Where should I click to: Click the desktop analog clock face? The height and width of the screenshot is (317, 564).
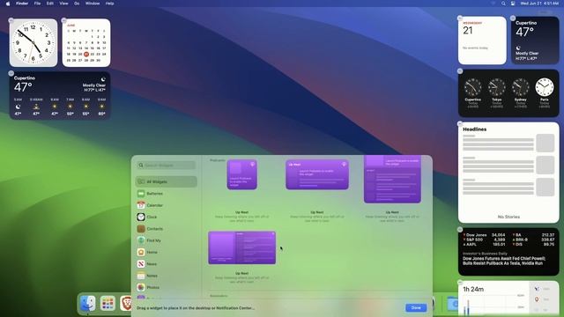[x=33, y=43]
